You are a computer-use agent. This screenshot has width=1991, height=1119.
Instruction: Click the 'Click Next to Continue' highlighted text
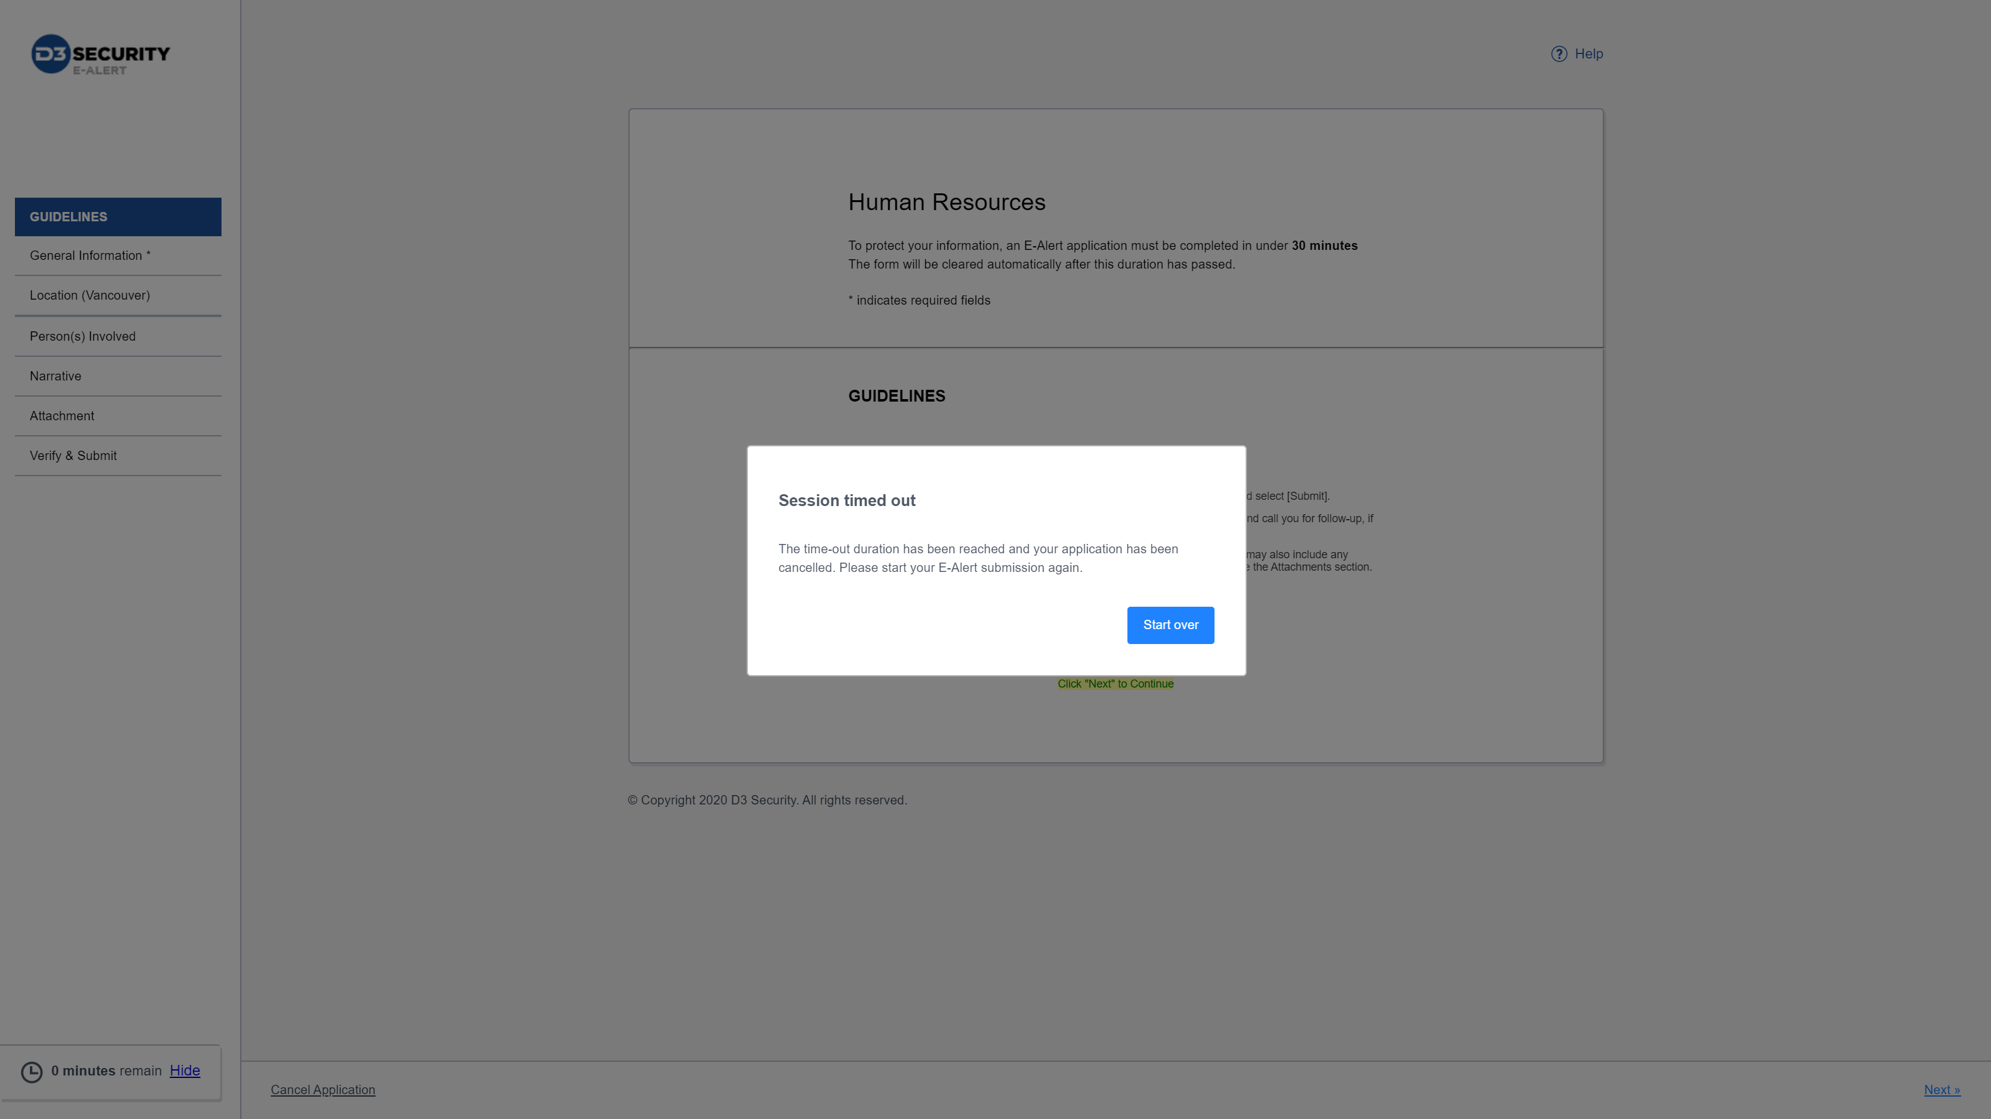coord(1116,684)
